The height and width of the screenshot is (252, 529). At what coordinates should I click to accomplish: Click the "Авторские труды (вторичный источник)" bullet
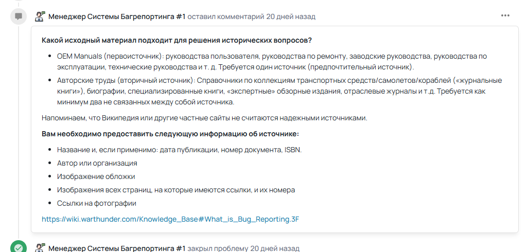point(279,91)
